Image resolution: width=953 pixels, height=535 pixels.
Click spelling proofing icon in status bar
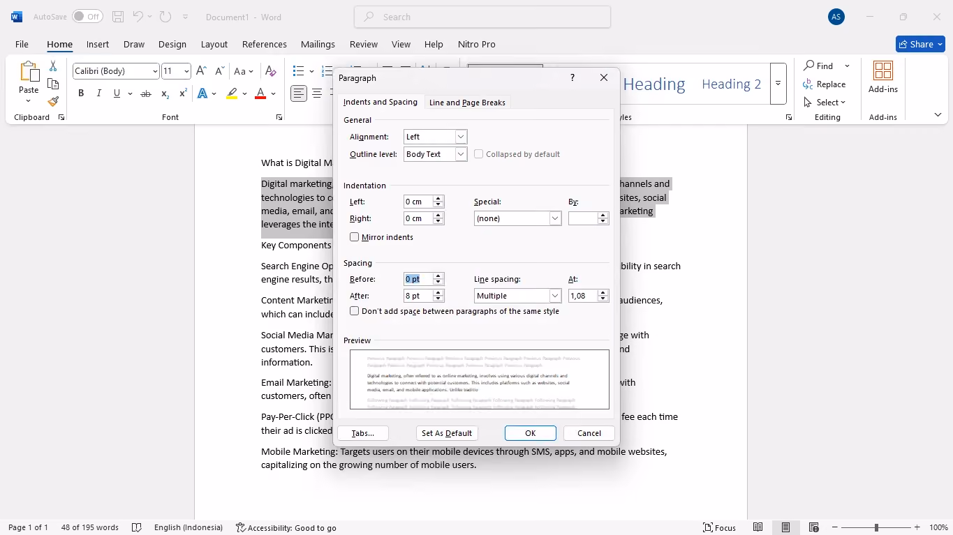tap(137, 527)
